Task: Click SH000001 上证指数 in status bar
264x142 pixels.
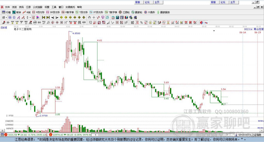Action: (x=250, y=135)
